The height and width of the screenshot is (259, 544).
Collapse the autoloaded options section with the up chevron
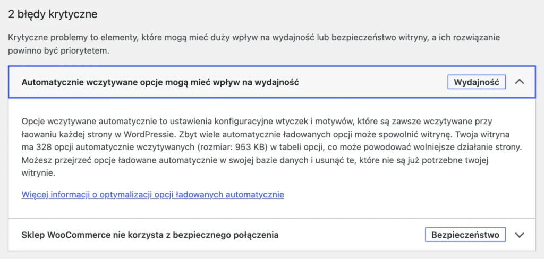pyautogui.click(x=520, y=82)
